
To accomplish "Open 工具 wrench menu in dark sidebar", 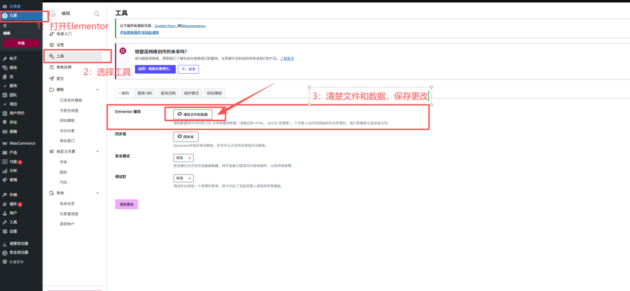I will (14, 222).
